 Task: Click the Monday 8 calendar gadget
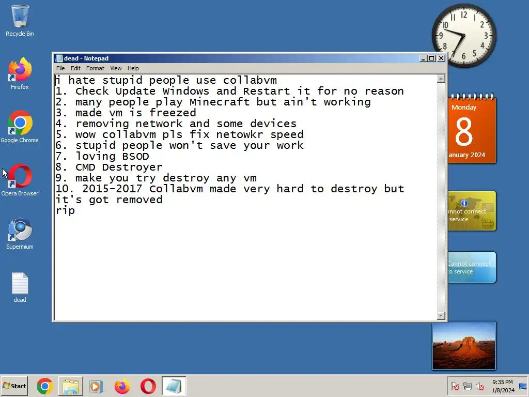(x=472, y=129)
